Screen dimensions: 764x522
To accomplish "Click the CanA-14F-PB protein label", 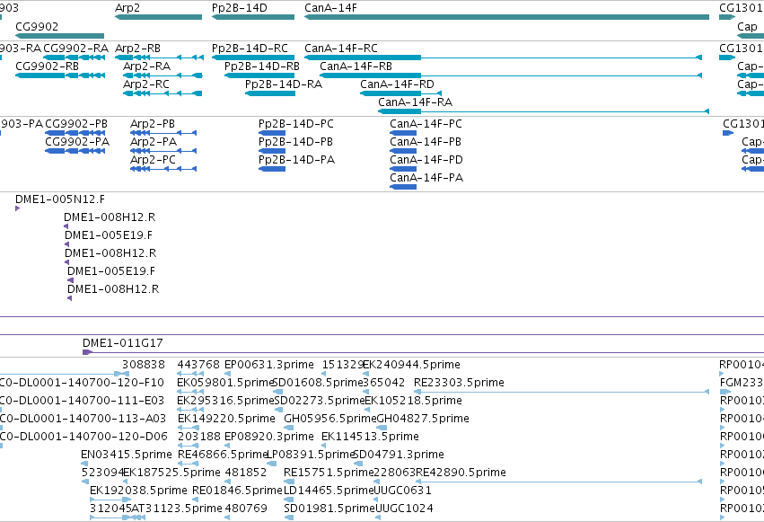I will 426,141.
